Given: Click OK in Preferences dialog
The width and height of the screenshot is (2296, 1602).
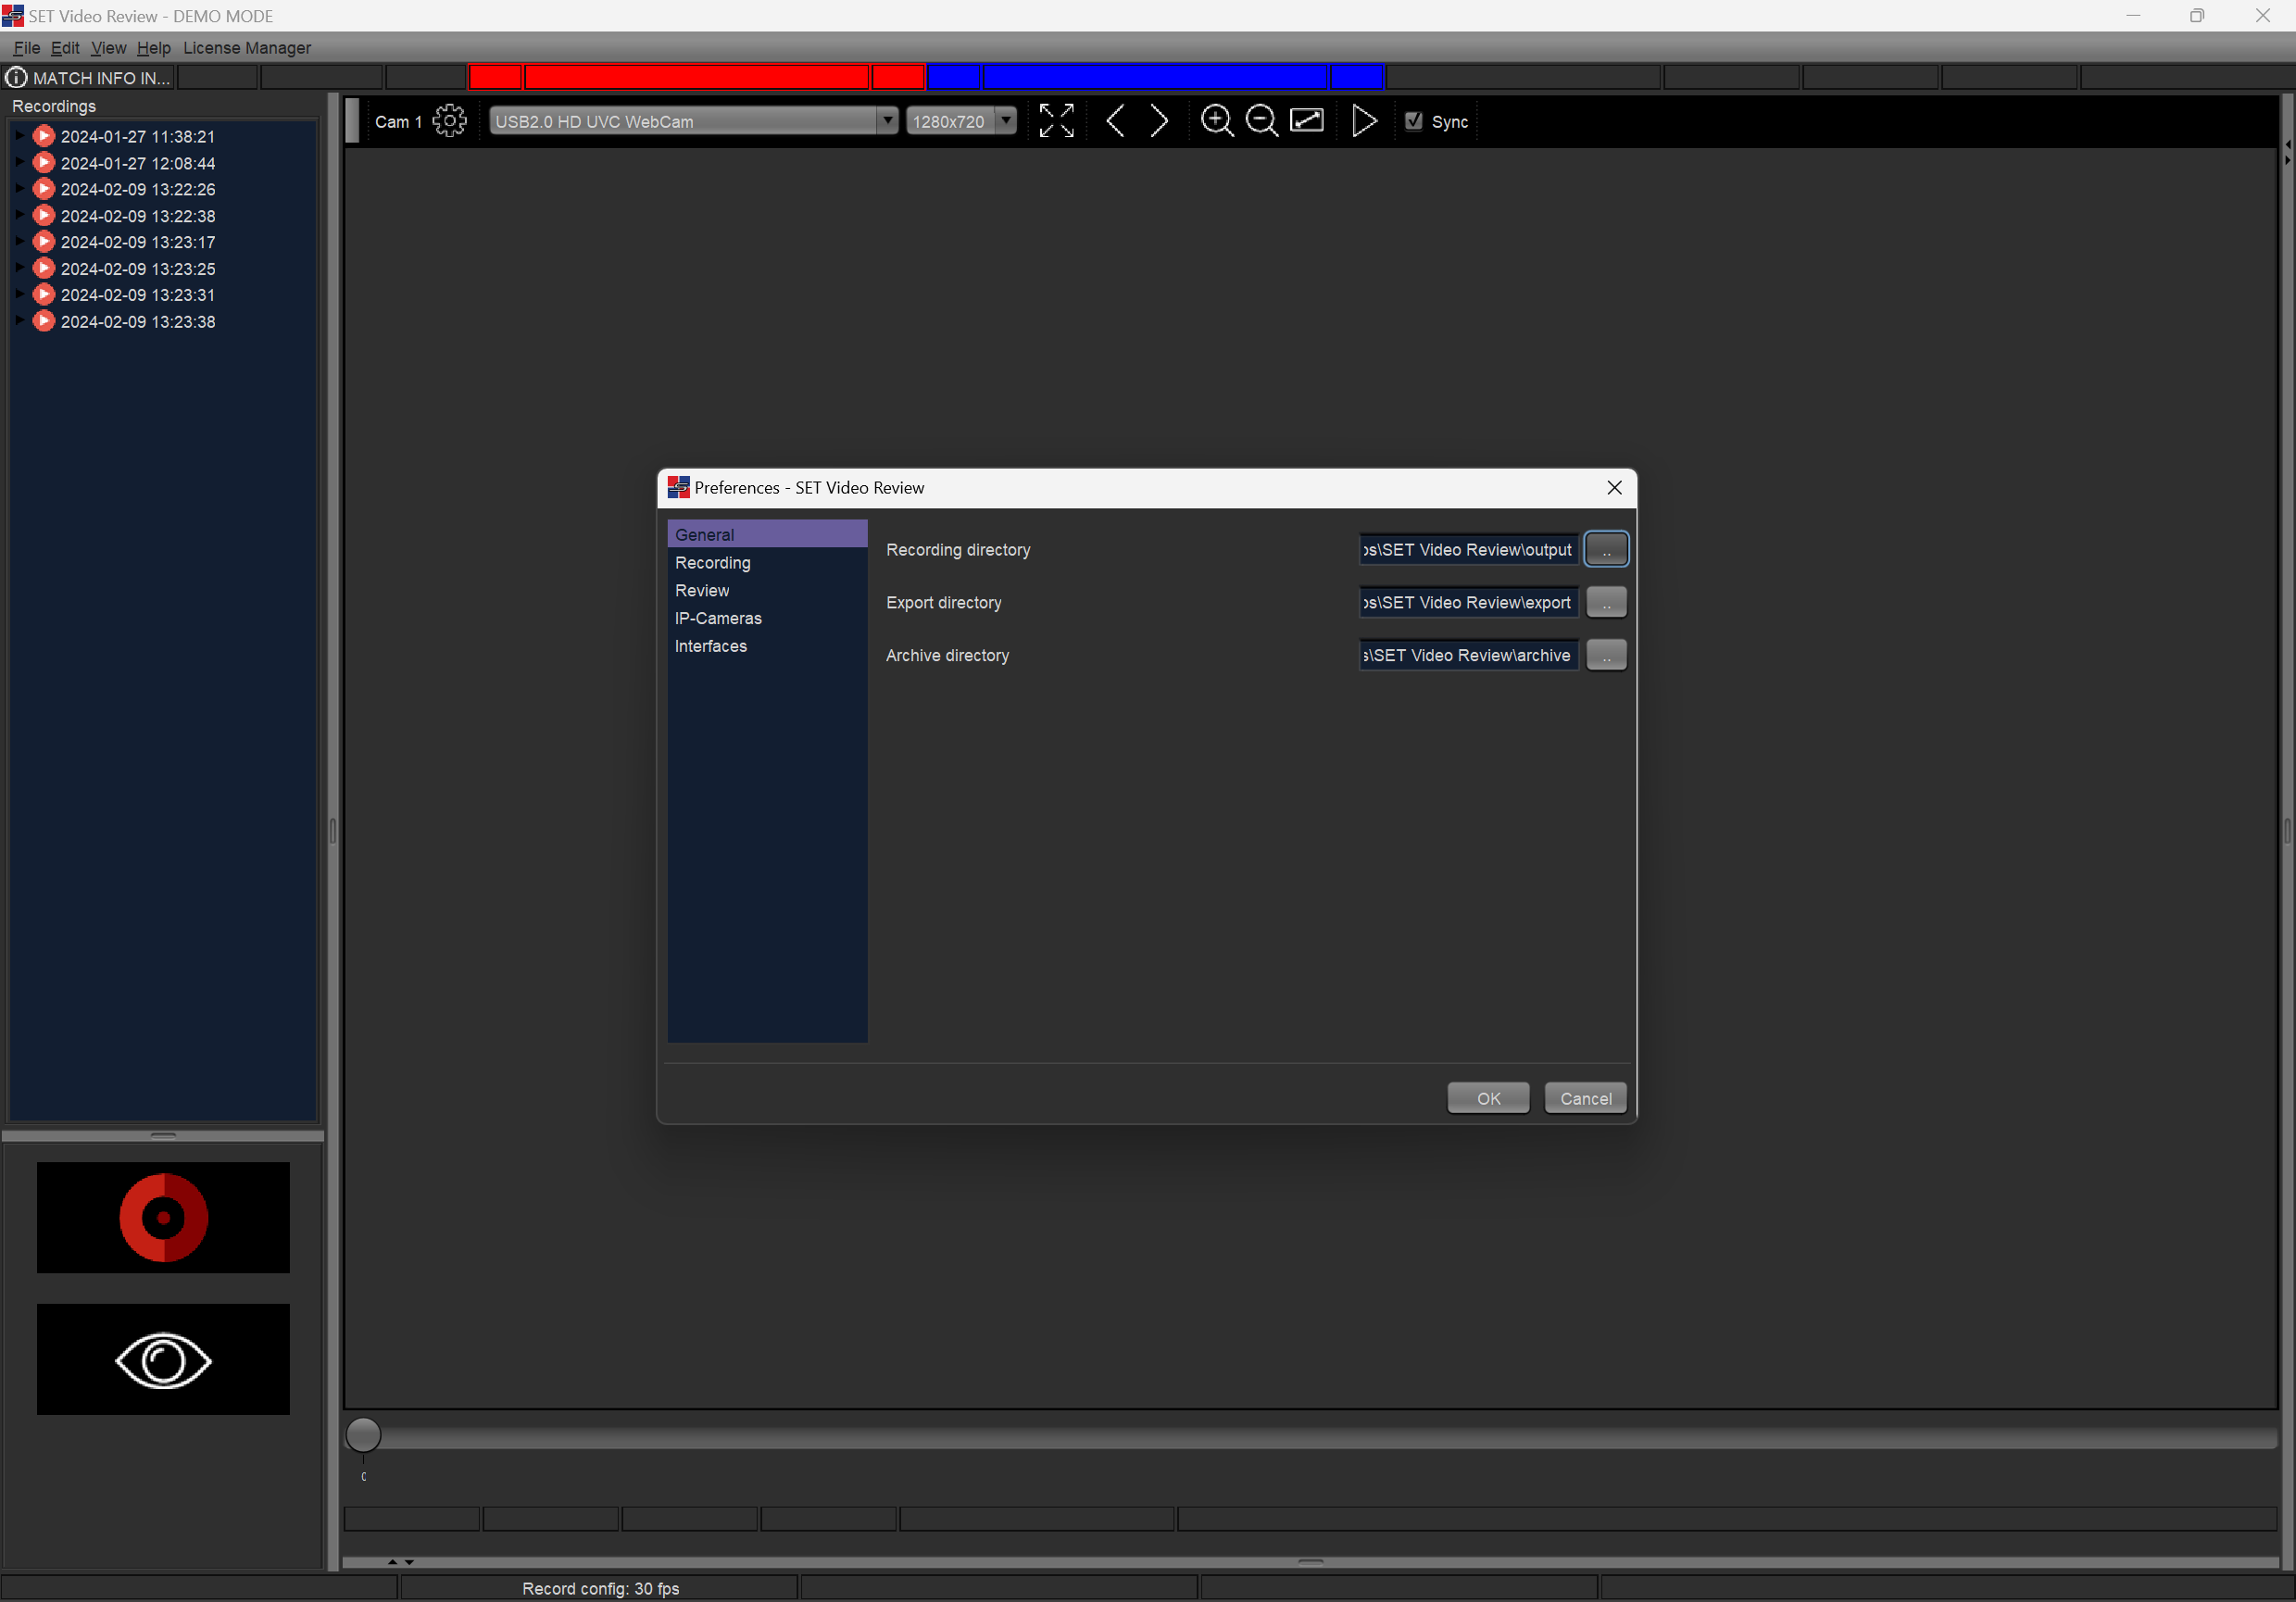Looking at the screenshot, I should 1487,1098.
